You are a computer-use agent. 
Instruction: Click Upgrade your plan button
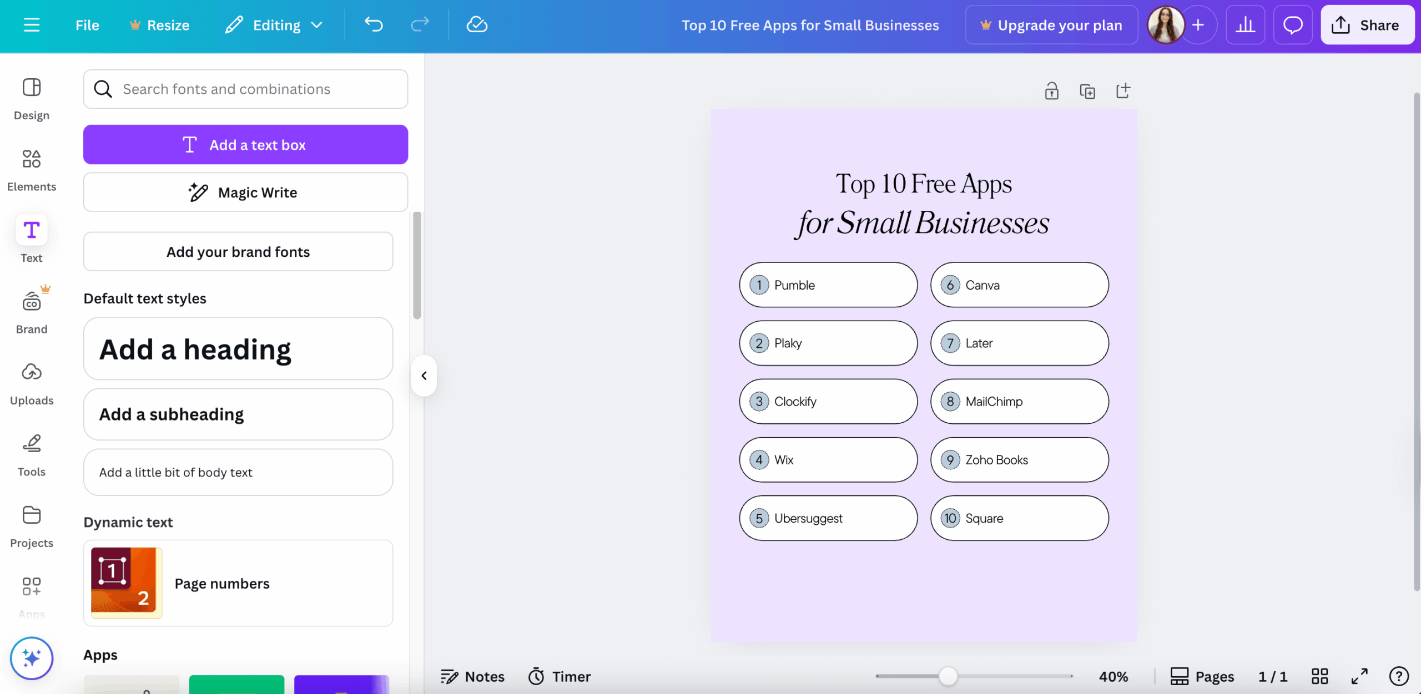1051,25
